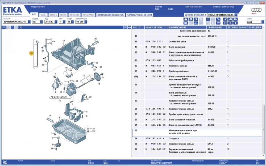Click the car outline toolbar icon
Screen dimensions: 266x166
(x=196, y=23)
